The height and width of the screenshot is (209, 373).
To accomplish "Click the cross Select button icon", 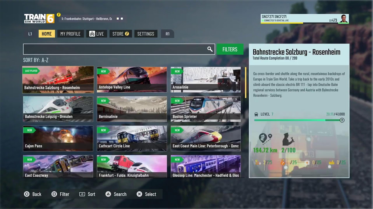I will (139, 194).
